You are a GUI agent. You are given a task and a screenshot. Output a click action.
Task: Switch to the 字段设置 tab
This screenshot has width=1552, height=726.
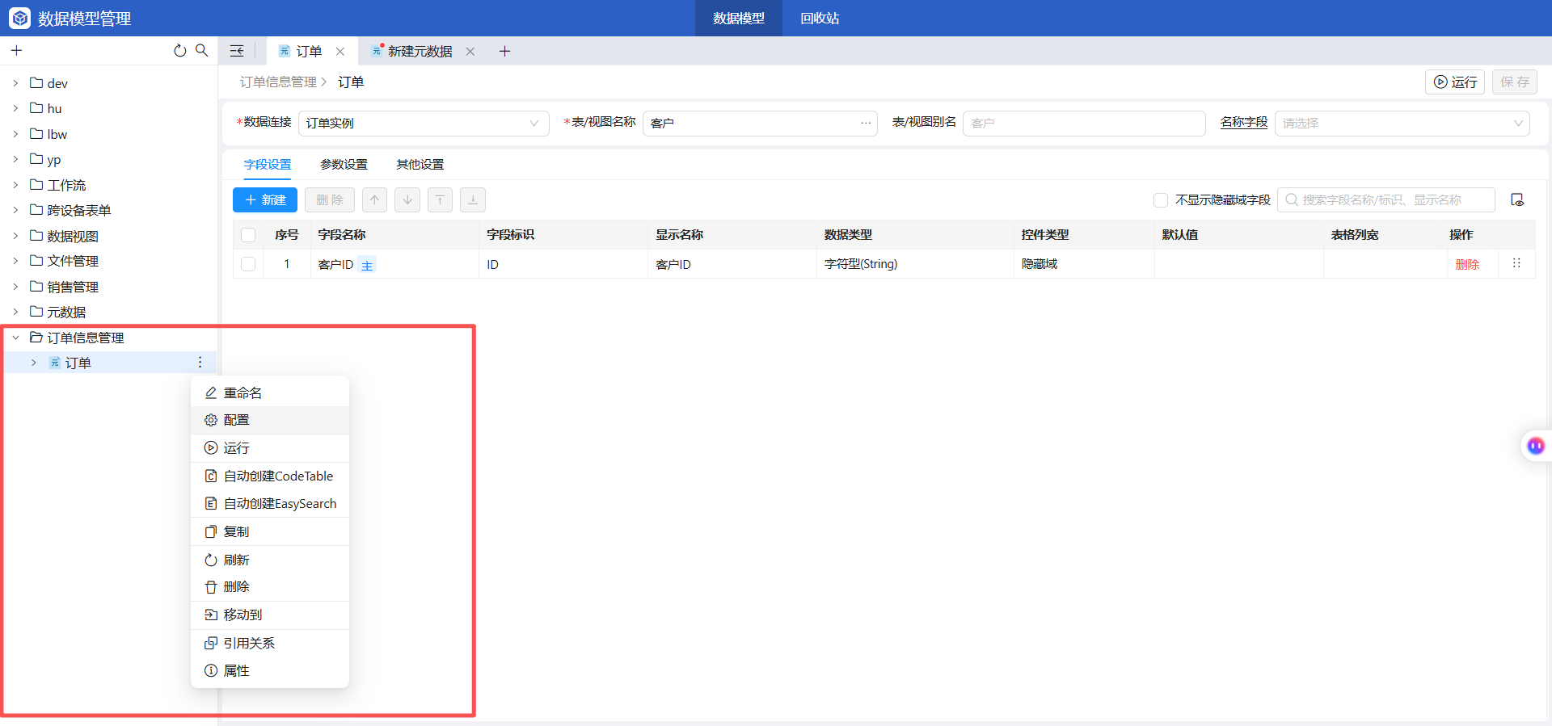[x=268, y=164]
